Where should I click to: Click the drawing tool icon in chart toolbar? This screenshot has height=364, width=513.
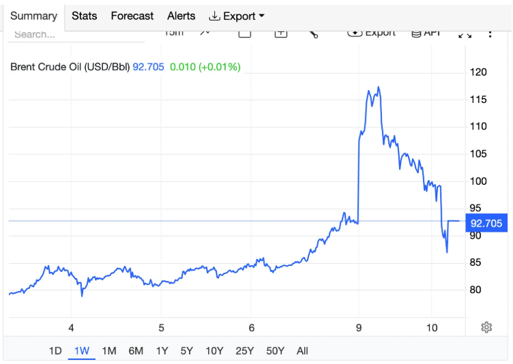[x=314, y=33]
